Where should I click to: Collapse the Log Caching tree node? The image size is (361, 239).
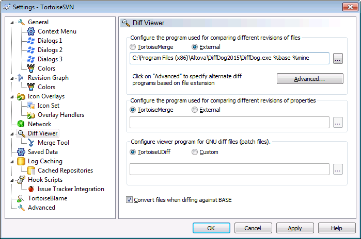(x=12, y=161)
